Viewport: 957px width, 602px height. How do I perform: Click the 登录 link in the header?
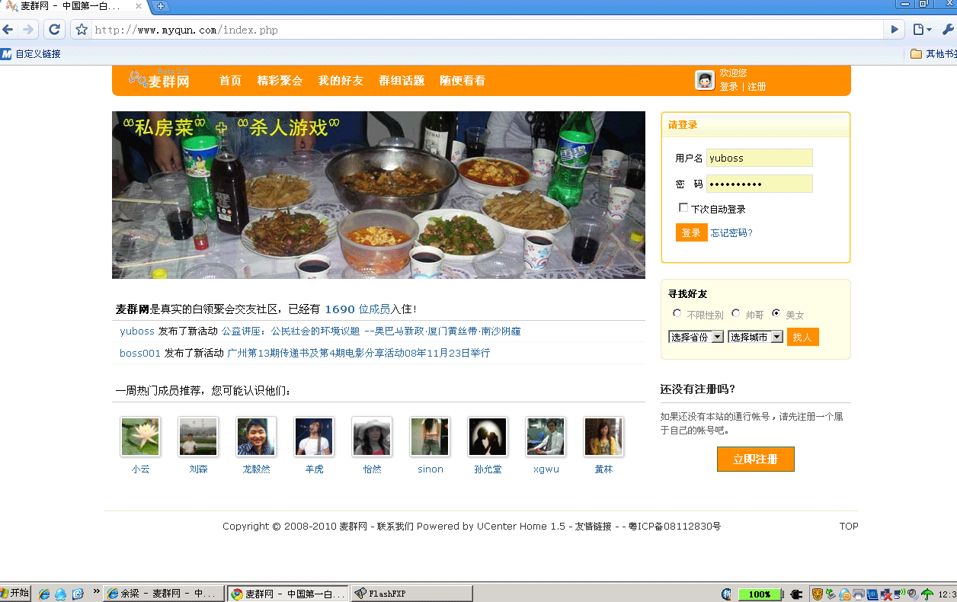tap(729, 87)
